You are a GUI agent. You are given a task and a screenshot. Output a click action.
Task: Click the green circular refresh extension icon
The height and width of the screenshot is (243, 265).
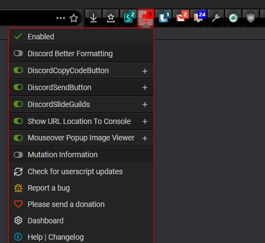coord(233,18)
